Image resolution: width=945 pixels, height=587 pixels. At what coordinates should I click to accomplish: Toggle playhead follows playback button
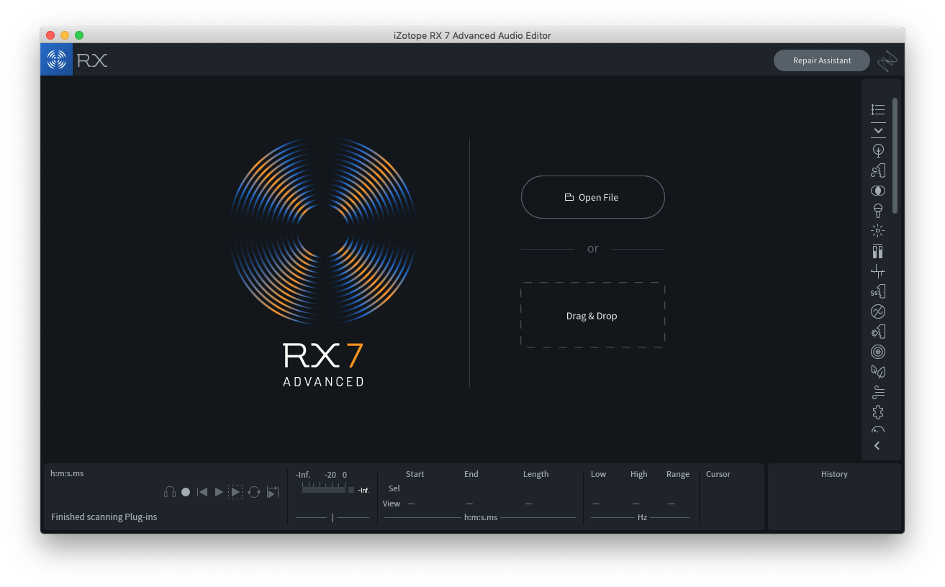[272, 492]
